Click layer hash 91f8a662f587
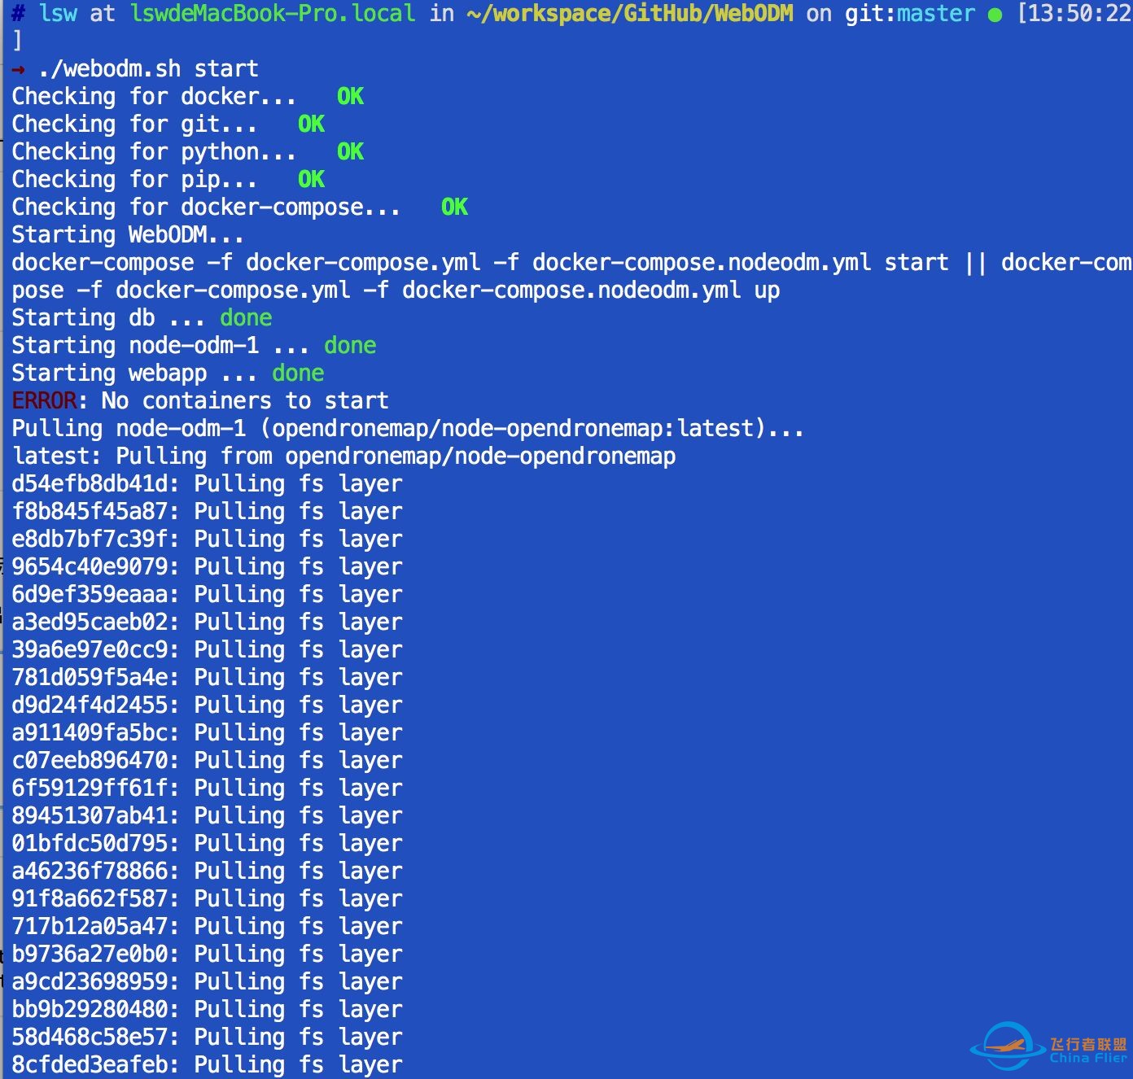 click(x=90, y=898)
